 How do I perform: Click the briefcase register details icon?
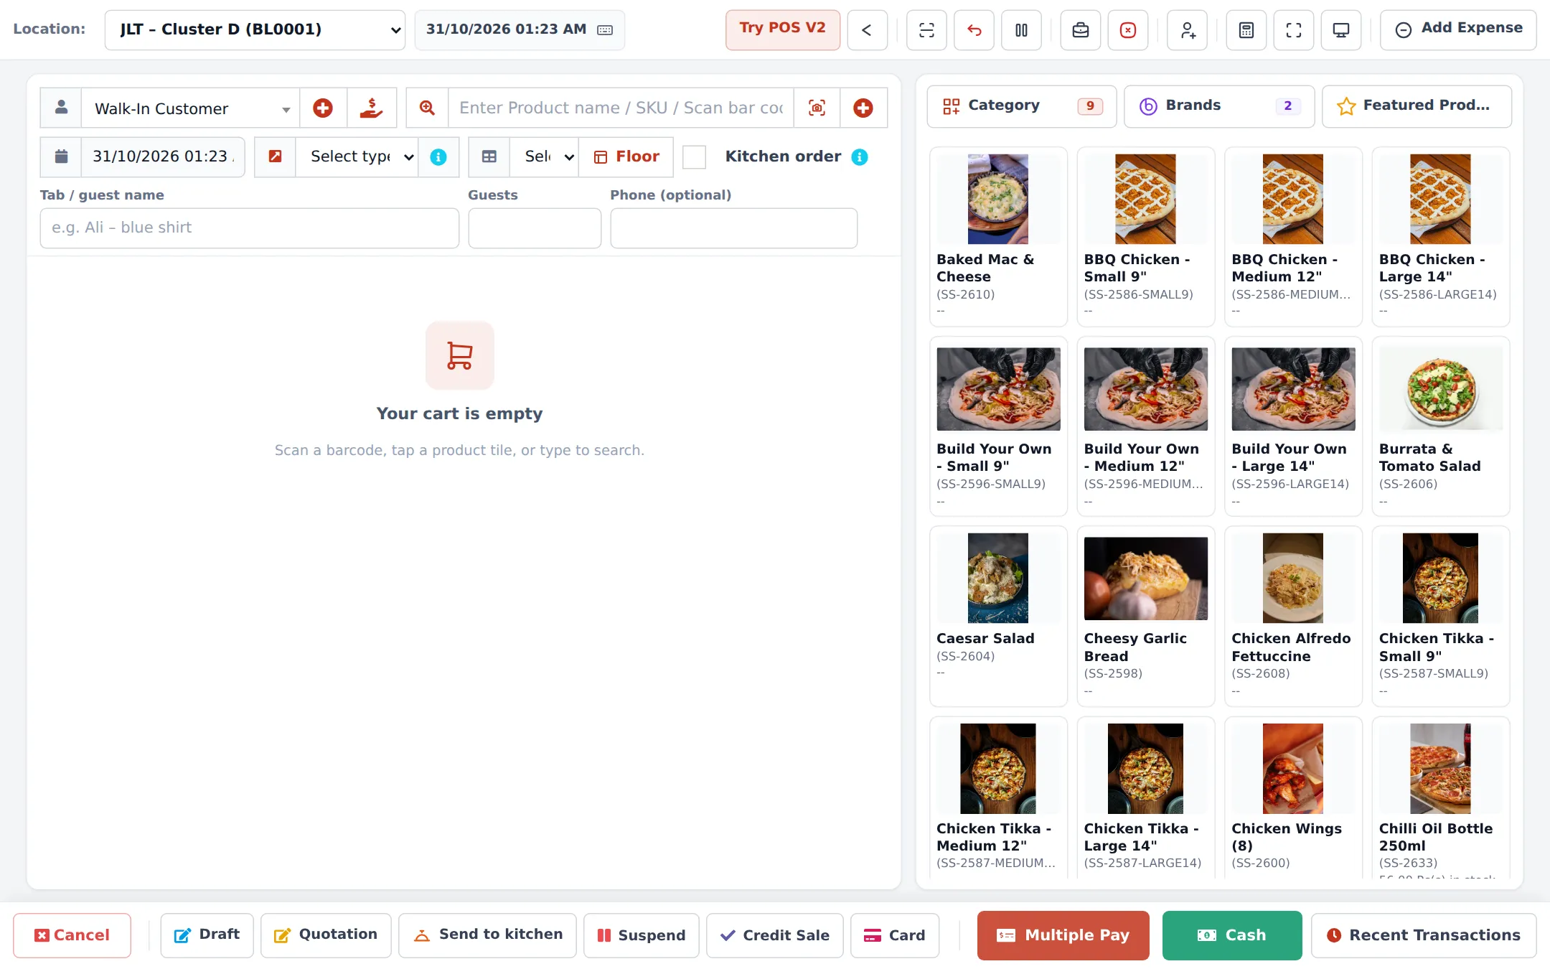[1081, 30]
